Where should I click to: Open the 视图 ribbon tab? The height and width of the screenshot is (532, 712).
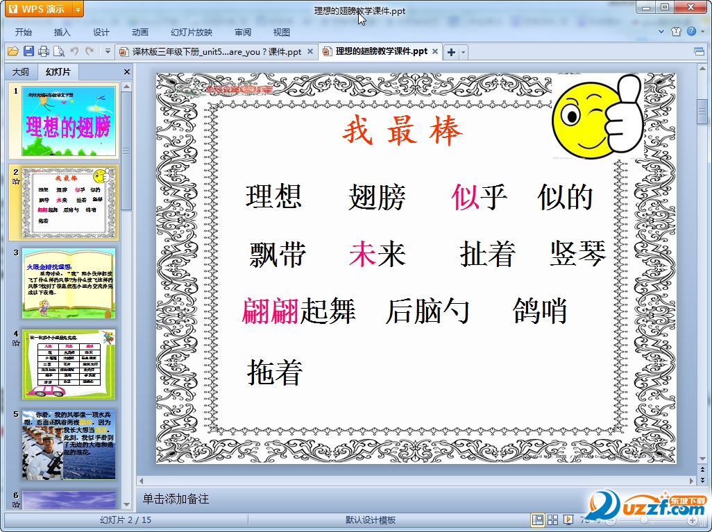tap(282, 32)
